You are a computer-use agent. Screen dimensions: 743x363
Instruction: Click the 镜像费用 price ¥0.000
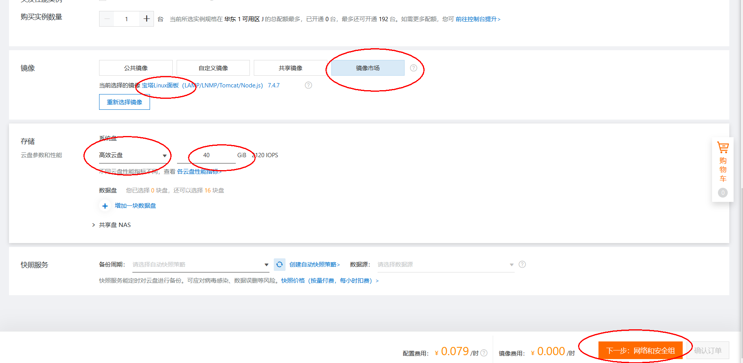pos(548,351)
